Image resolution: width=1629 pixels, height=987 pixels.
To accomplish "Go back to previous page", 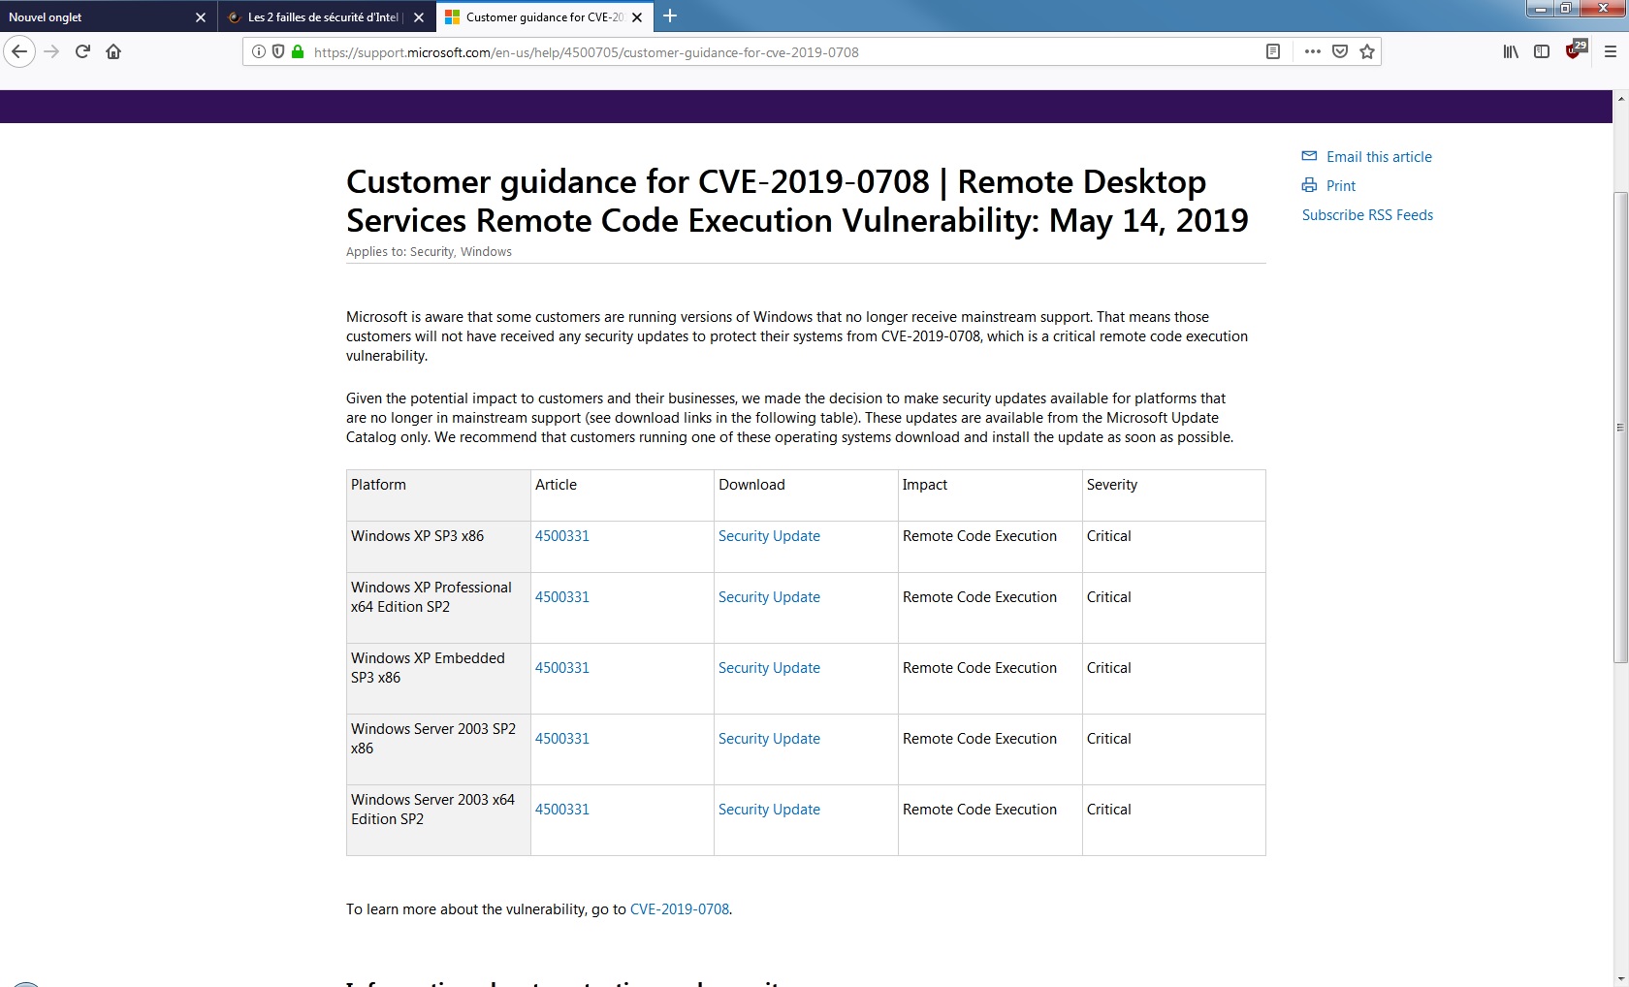I will click(x=19, y=51).
